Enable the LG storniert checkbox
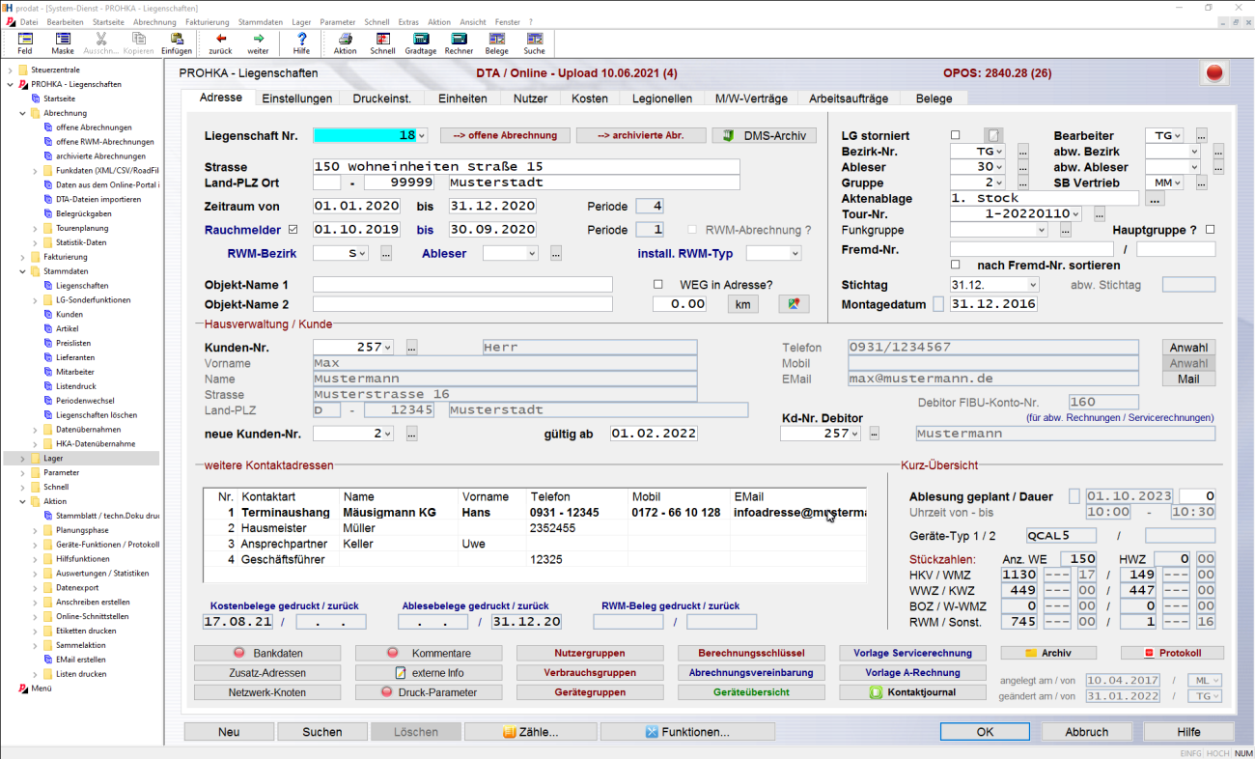 click(x=956, y=136)
